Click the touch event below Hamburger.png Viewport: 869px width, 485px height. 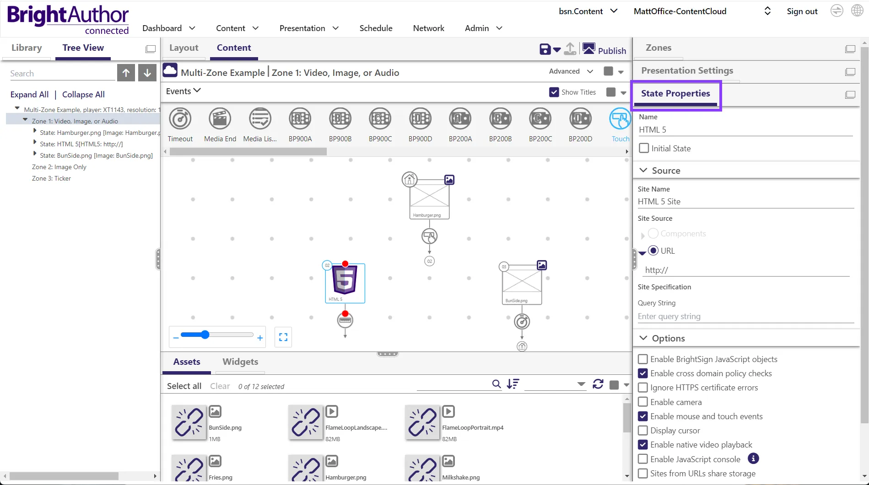[x=429, y=236]
